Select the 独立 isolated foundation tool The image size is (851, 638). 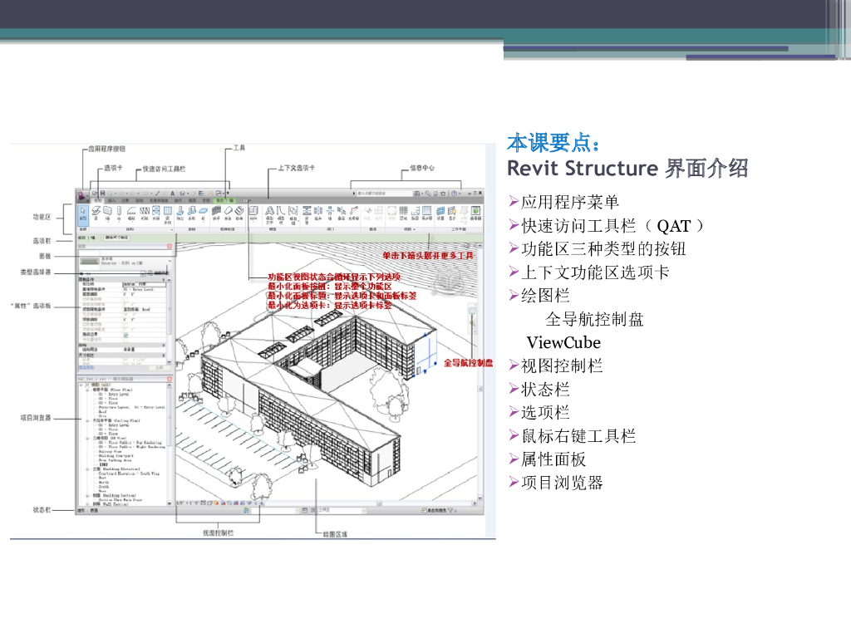click(x=180, y=213)
